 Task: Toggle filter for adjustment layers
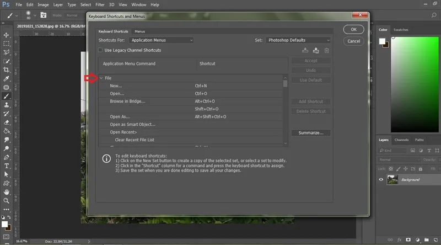tap(421, 151)
